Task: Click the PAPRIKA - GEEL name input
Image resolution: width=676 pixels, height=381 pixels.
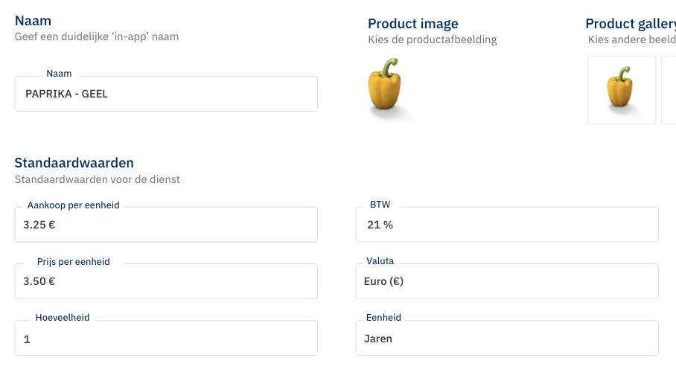Action: [x=166, y=95]
